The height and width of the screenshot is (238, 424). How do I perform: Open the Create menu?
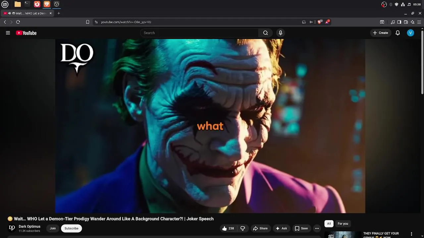(x=380, y=33)
